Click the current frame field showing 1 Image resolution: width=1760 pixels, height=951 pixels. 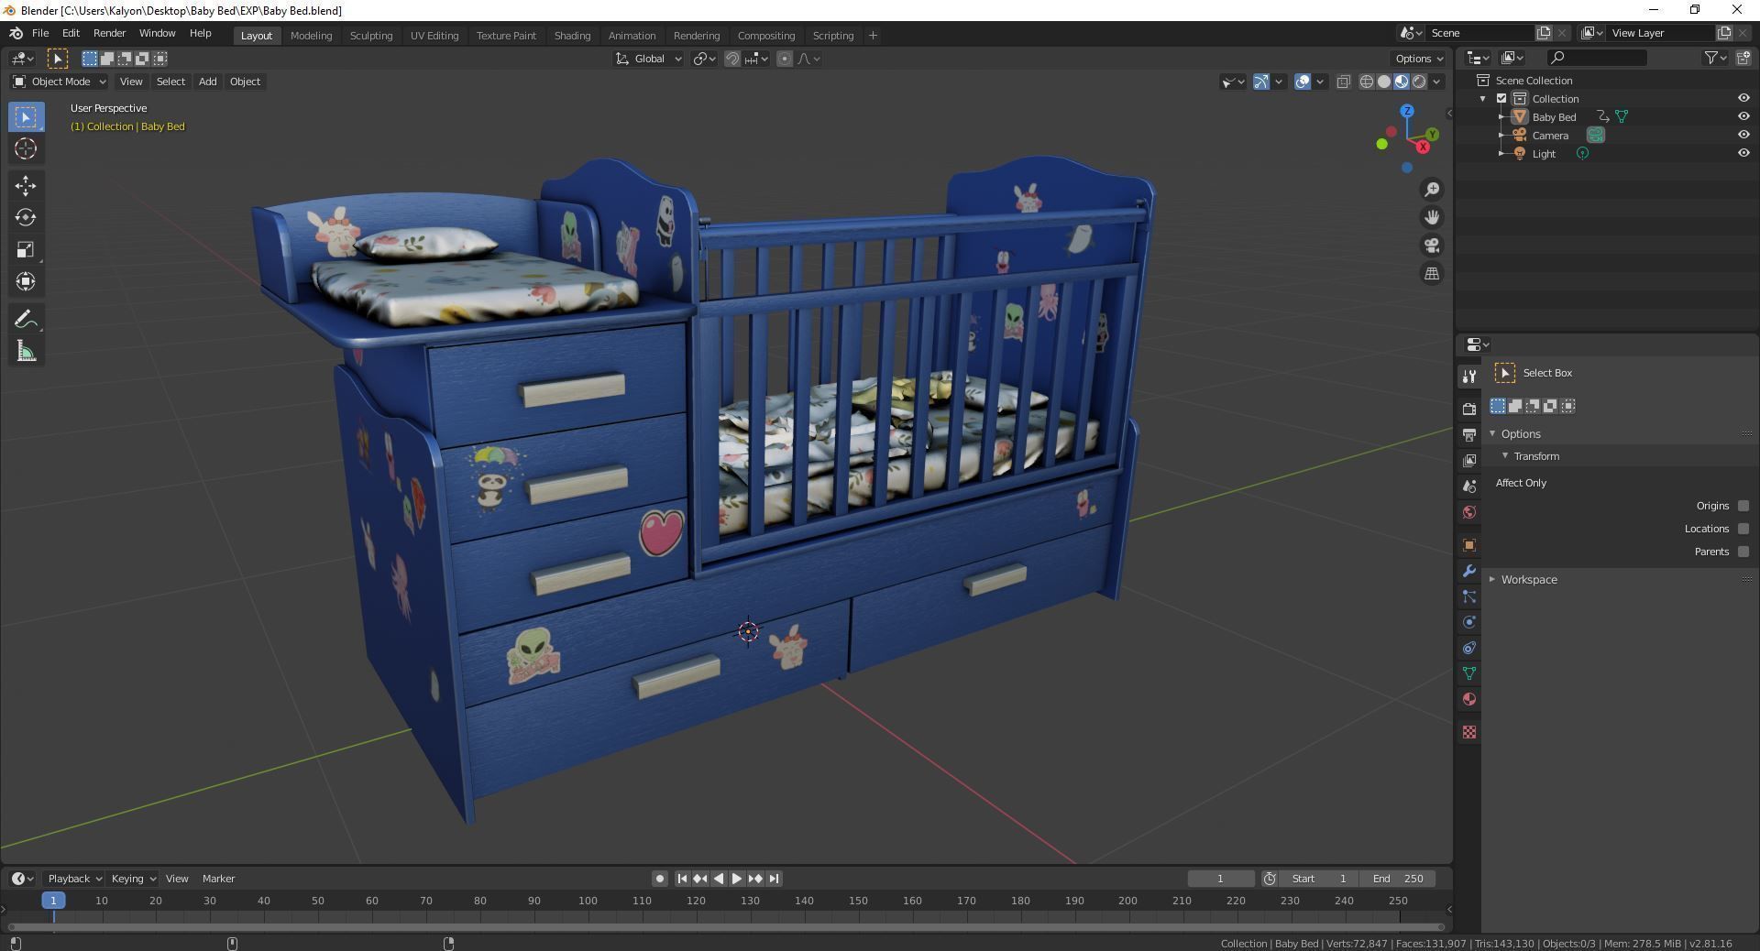coord(1220,879)
